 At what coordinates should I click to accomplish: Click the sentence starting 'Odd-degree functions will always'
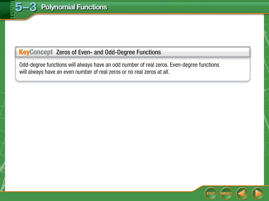point(94,65)
